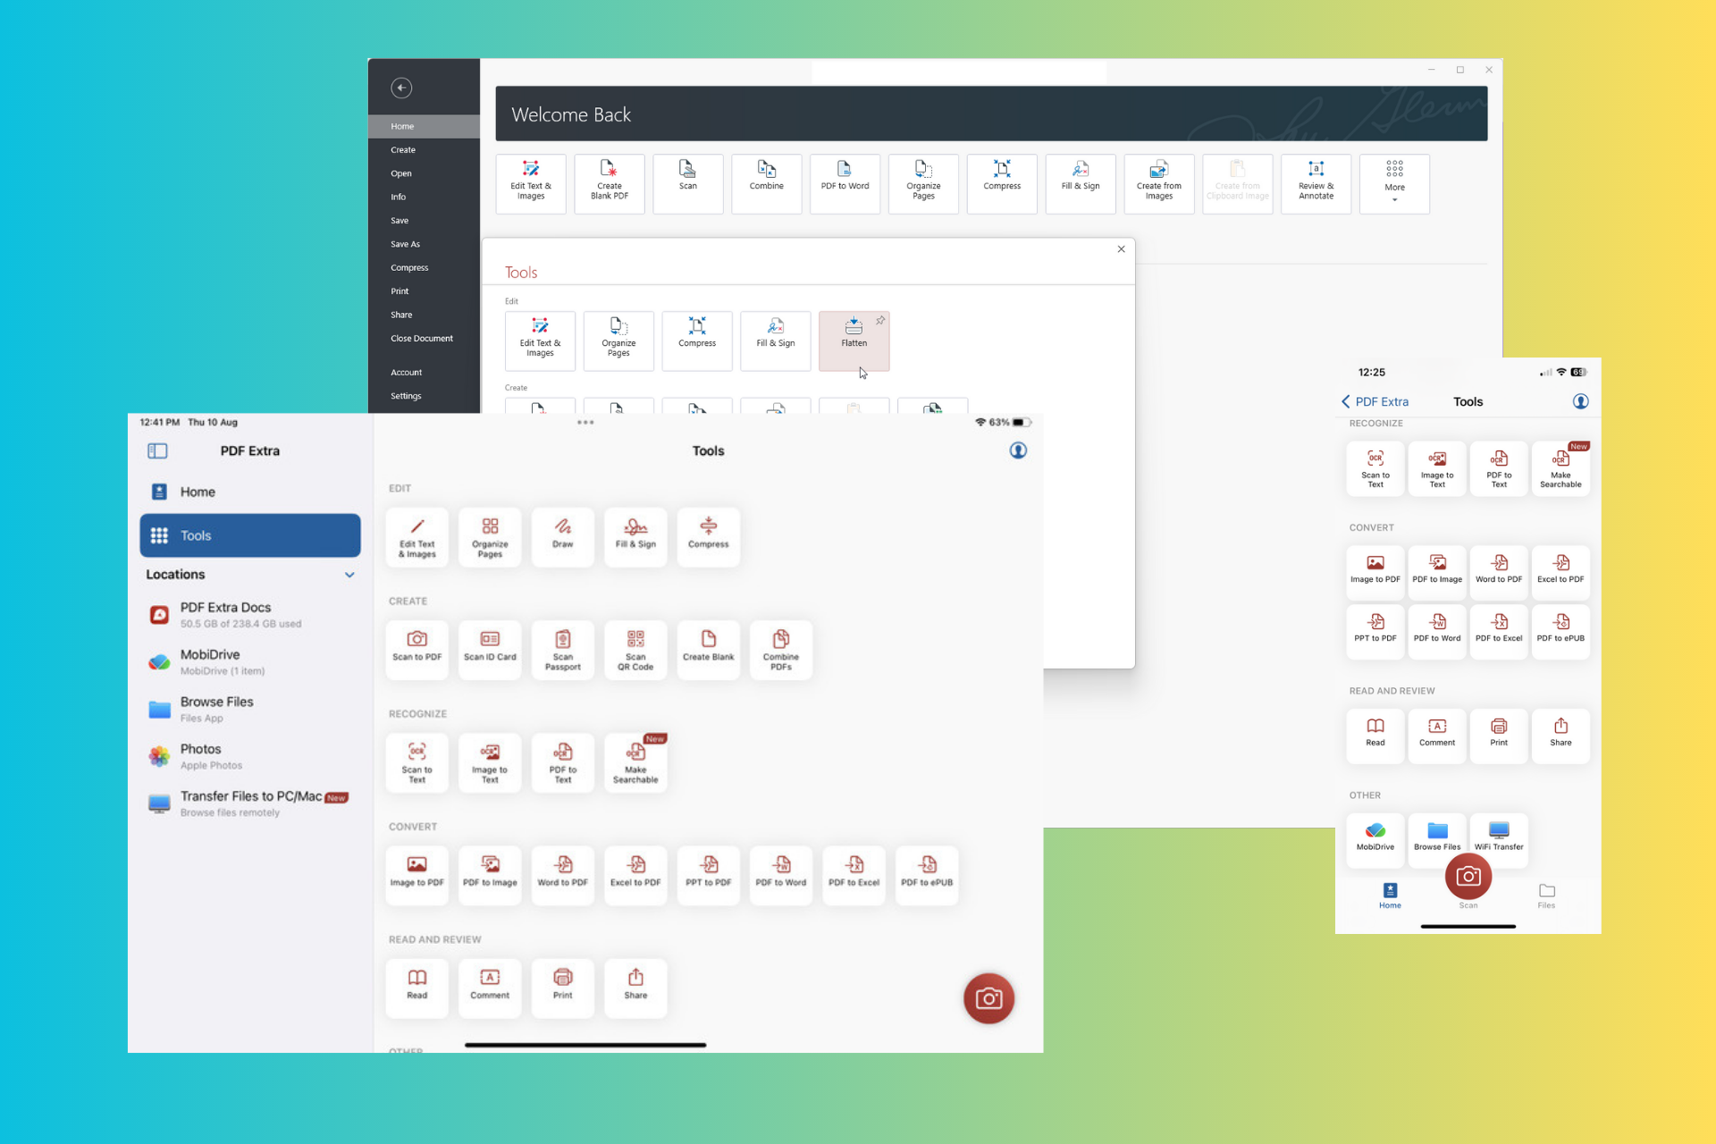Select Home in the iPad sidebar
This screenshot has height=1144, width=1716.
(250, 492)
